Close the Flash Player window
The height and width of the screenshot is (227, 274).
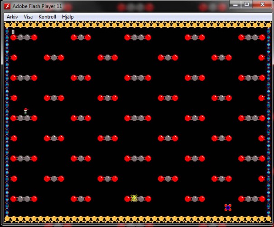(262, 5)
